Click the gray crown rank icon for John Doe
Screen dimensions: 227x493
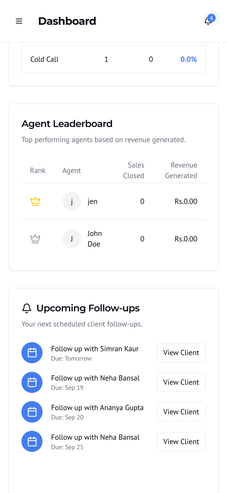pos(35,239)
